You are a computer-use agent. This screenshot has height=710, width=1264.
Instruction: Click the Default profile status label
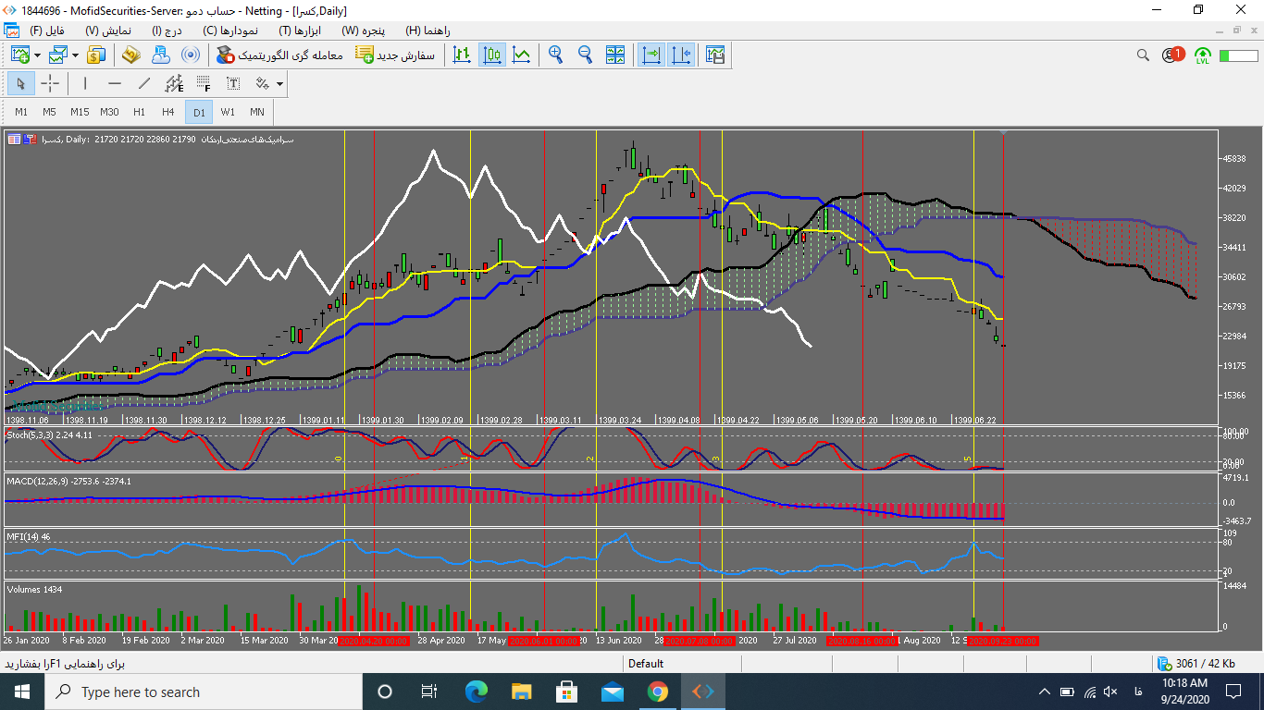[646, 664]
